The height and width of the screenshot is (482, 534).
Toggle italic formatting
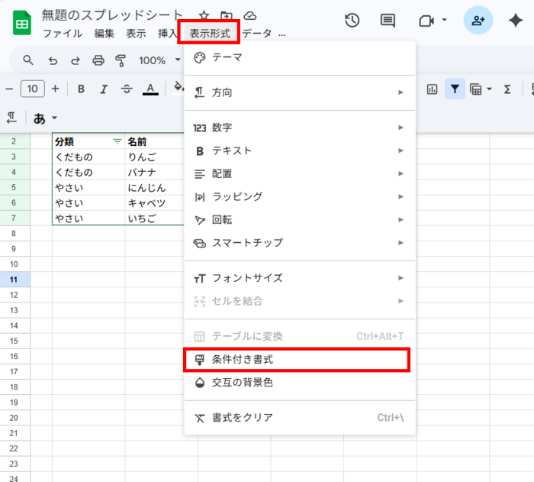coord(104,89)
